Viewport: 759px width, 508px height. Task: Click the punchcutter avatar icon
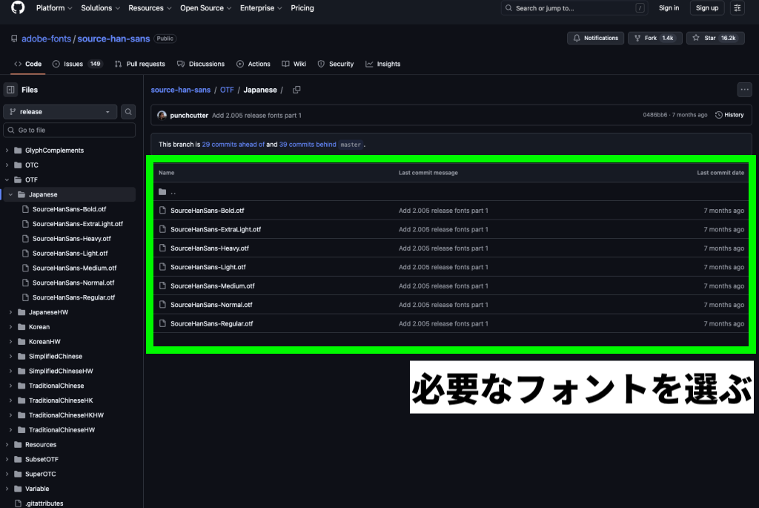[x=162, y=116]
